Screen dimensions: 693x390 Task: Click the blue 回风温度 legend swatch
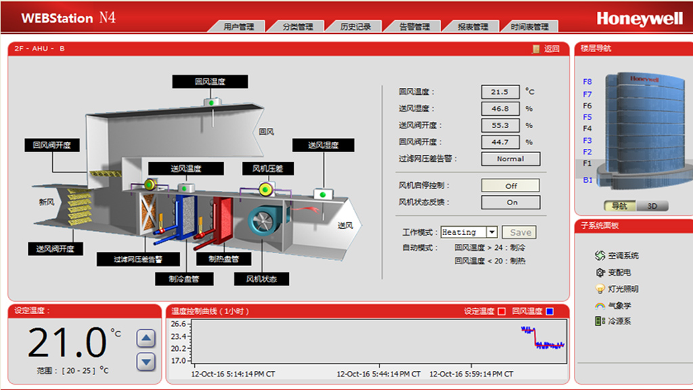coord(550,311)
